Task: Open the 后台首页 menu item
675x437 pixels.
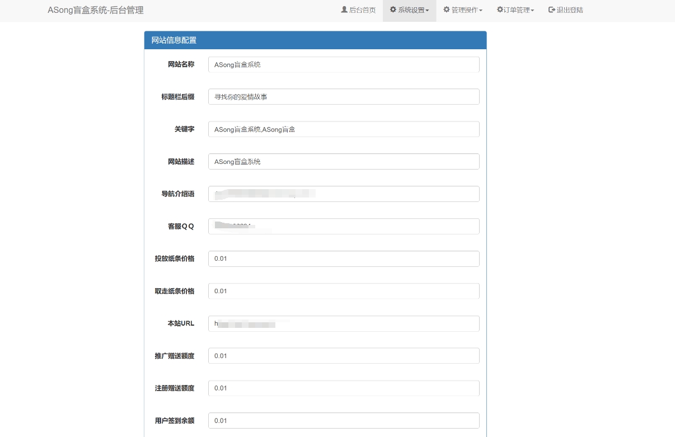Action: coord(362,10)
